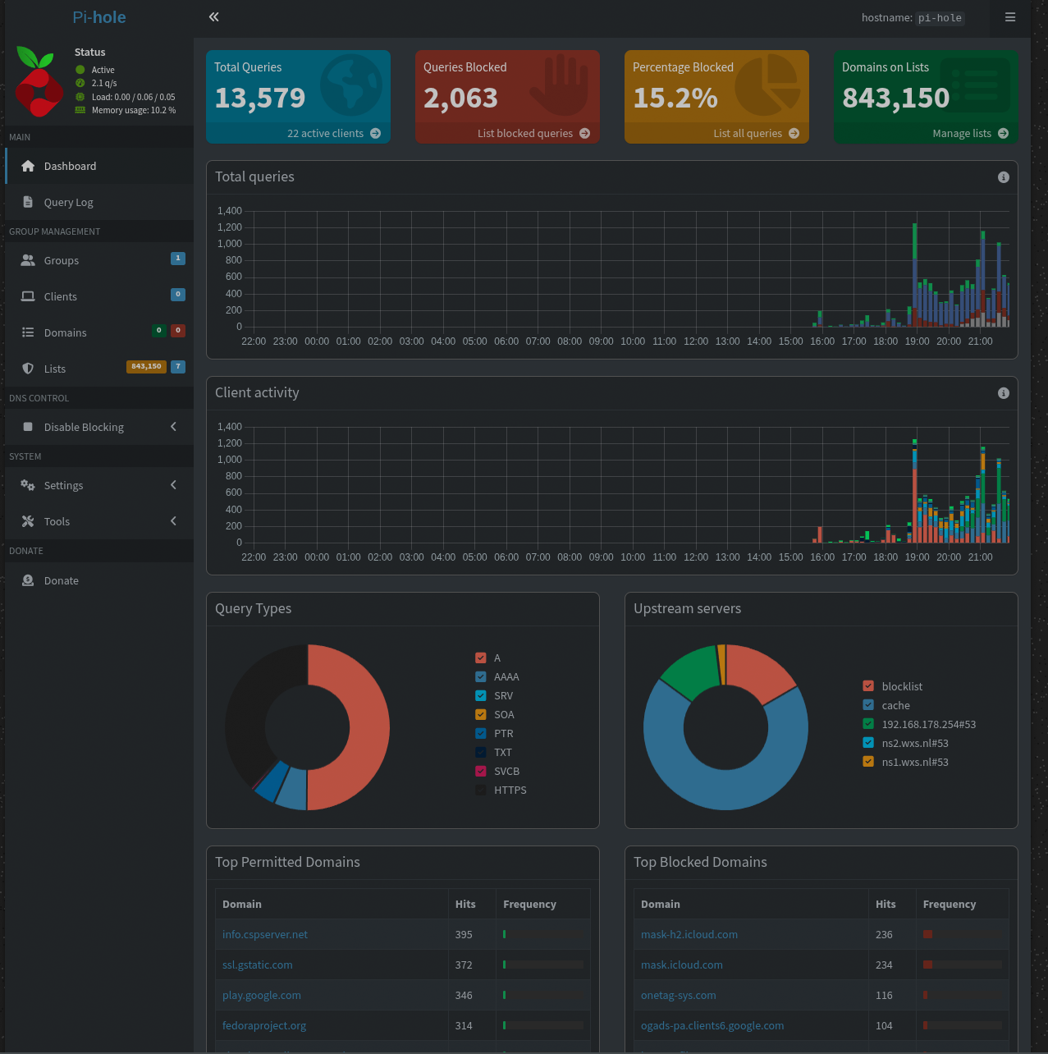Image resolution: width=1048 pixels, height=1054 pixels.
Task: Open the info.cspserver.net domain link
Action: [x=265, y=935]
